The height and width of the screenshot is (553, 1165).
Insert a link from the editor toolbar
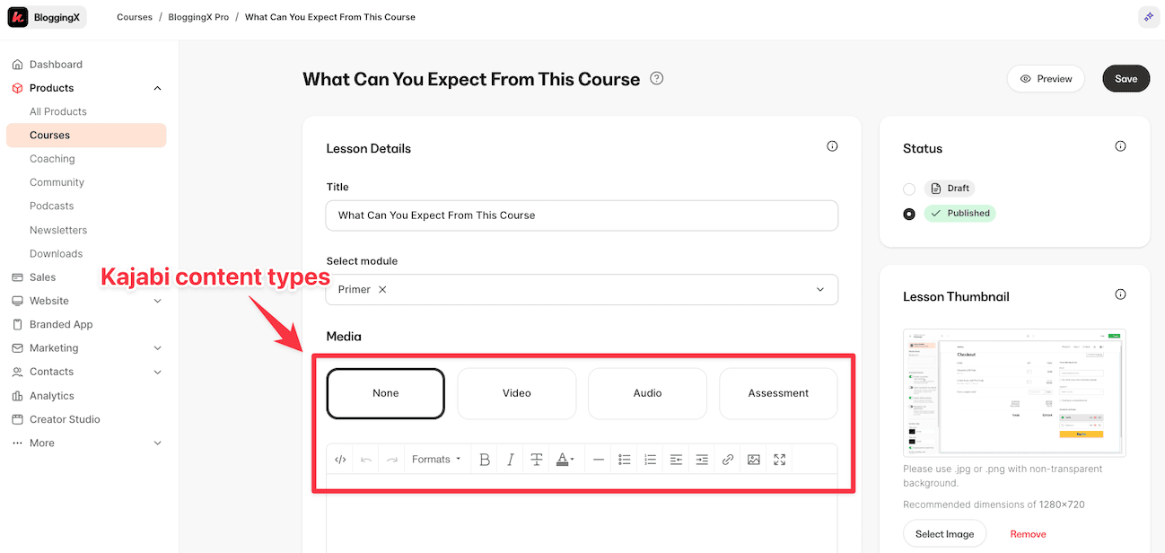click(x=728, y=460)
